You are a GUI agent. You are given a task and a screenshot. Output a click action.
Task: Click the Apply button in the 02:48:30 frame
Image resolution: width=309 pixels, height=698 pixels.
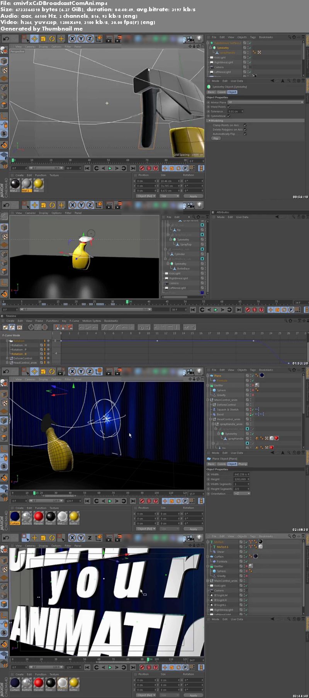click(x=193, y=529)
